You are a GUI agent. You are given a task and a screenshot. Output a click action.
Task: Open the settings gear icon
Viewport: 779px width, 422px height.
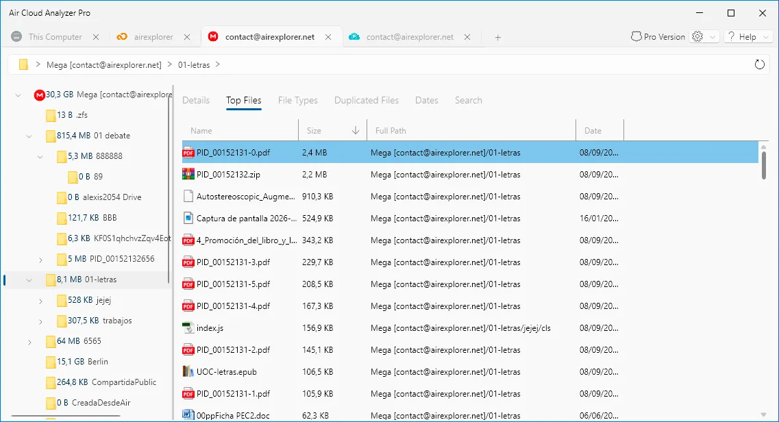click(697, 37)
